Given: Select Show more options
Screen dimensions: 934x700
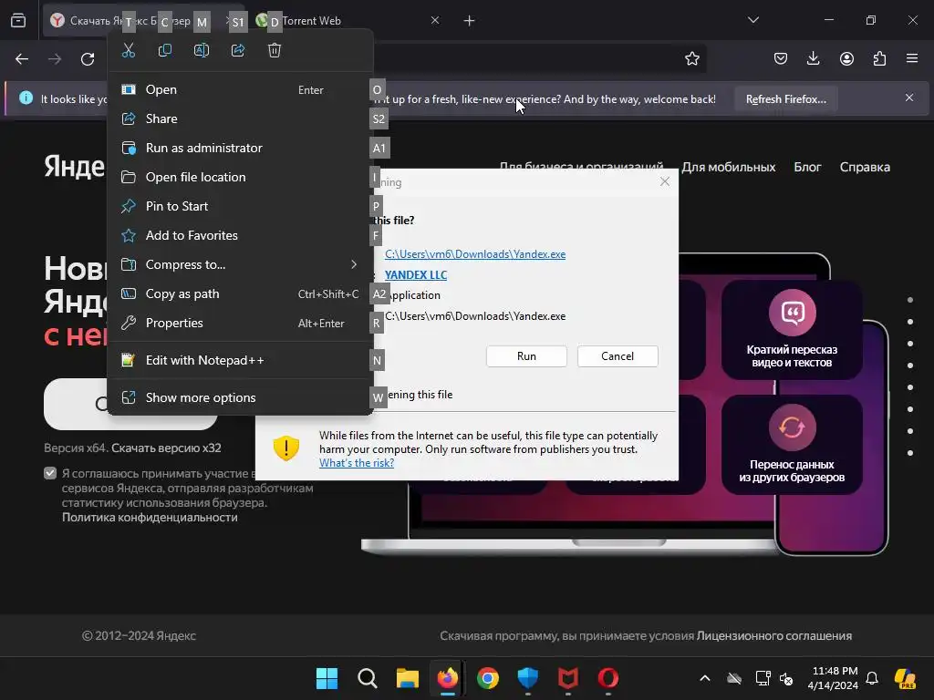Looking at the screenshot, I should click(x=240, y=397).
